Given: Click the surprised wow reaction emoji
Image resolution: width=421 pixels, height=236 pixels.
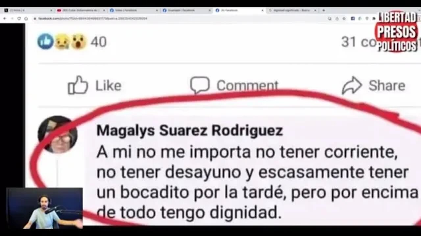Looking at the screenshot, I should pos(79,42).
